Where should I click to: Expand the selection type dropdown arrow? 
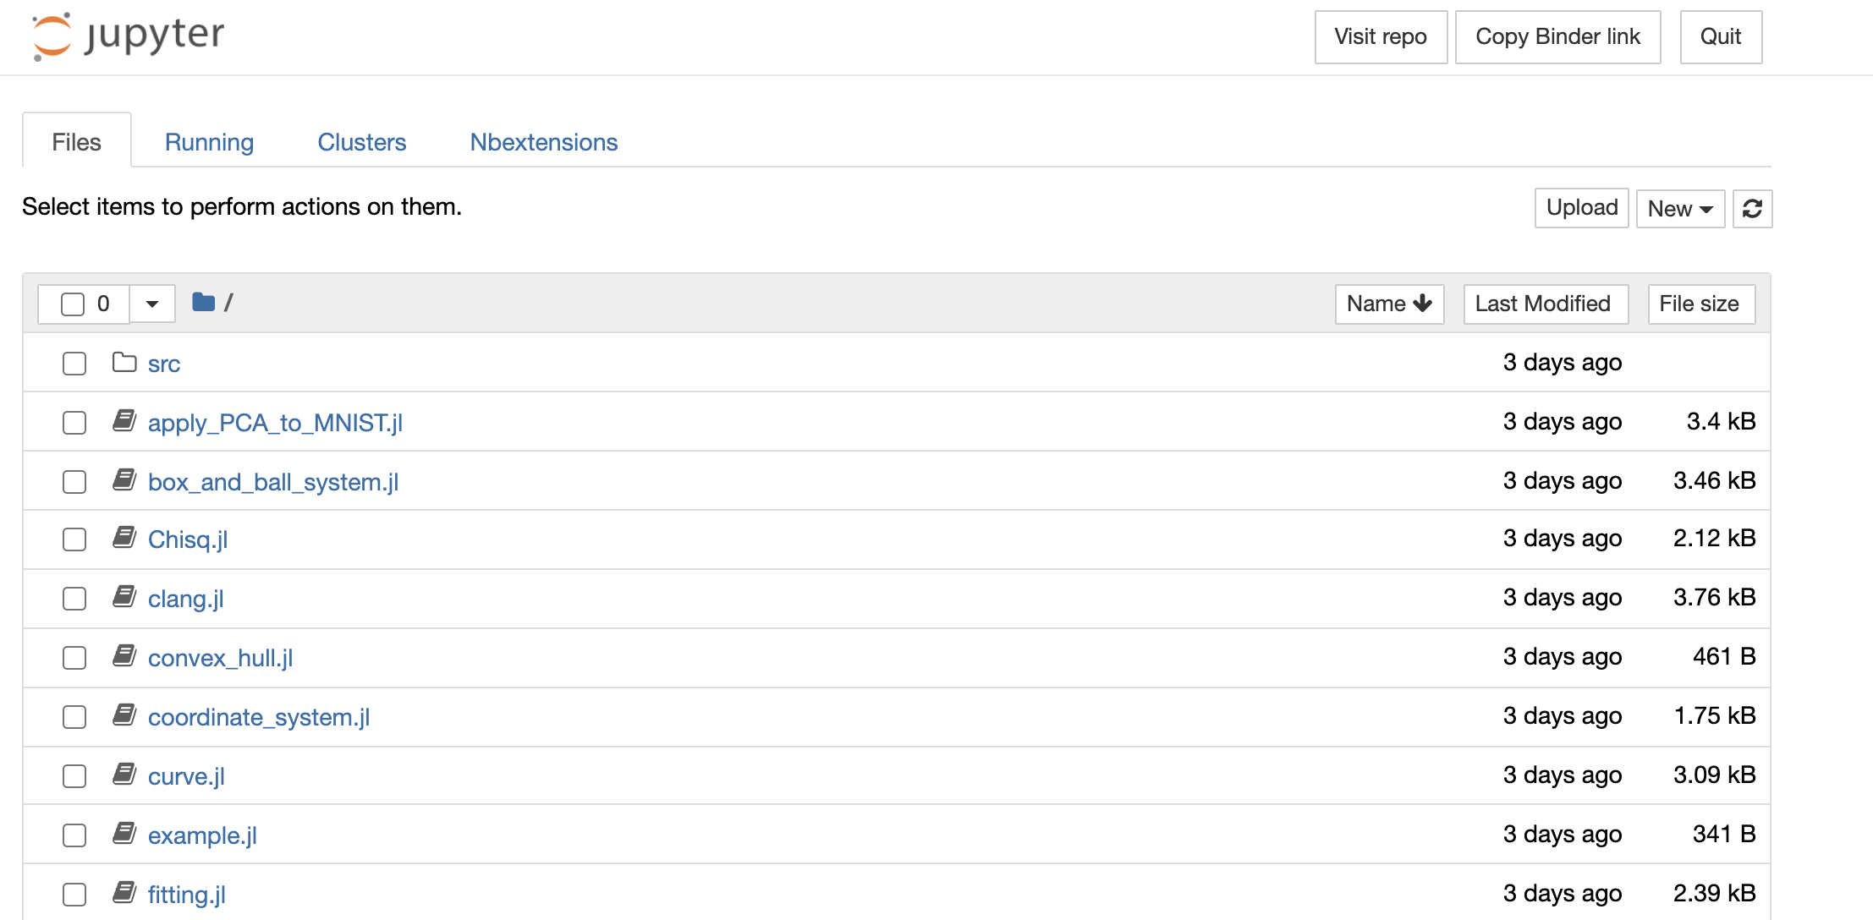(x=152, y=304)
